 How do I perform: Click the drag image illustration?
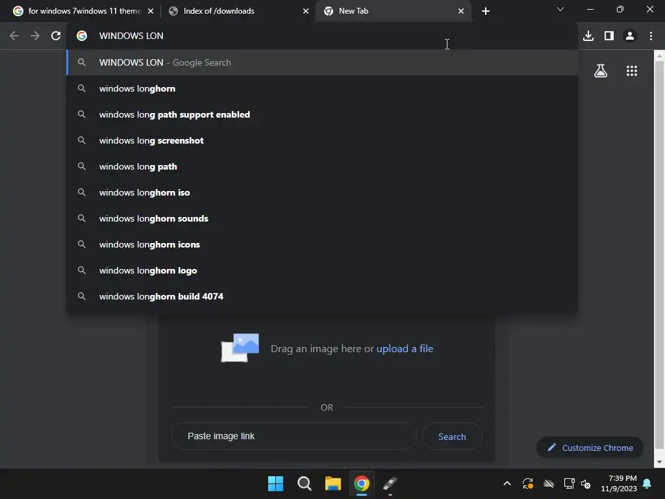coord(240,348)
